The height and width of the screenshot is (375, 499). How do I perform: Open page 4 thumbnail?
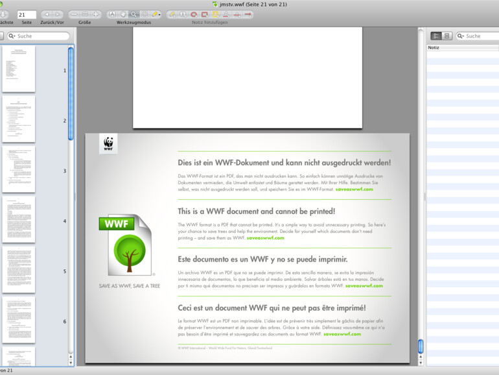[19, 219]
